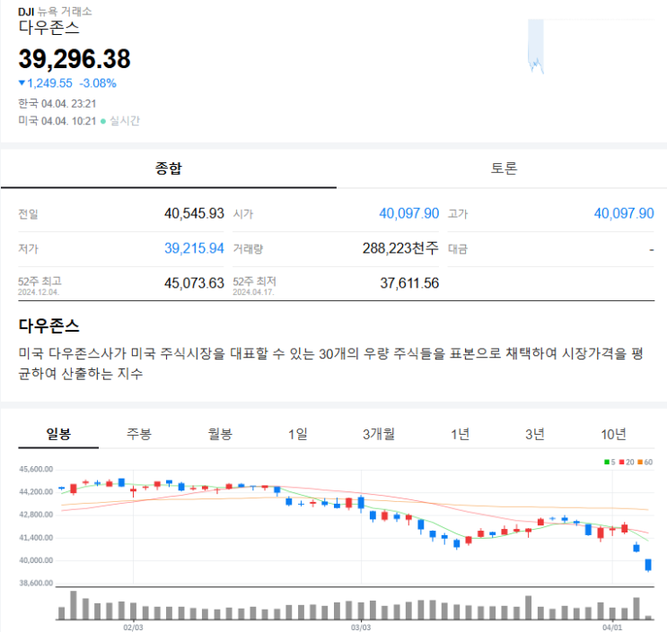The height and width of the screenshot is (632, 667).
Task: Click the 대금 label
Action: (458, 249)
